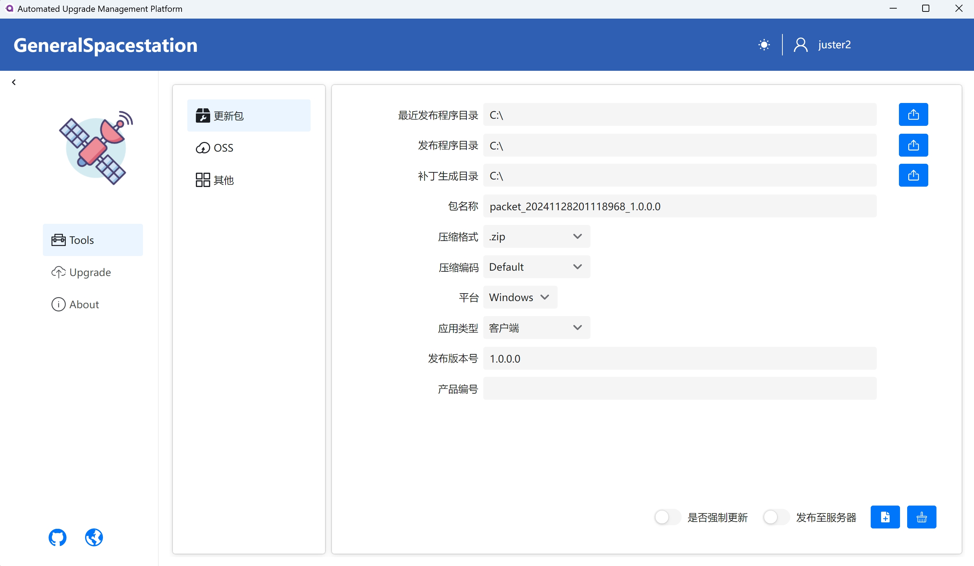Click the build packet file-plus button
This screenshot has height=566, width=974.
(885, 517)
